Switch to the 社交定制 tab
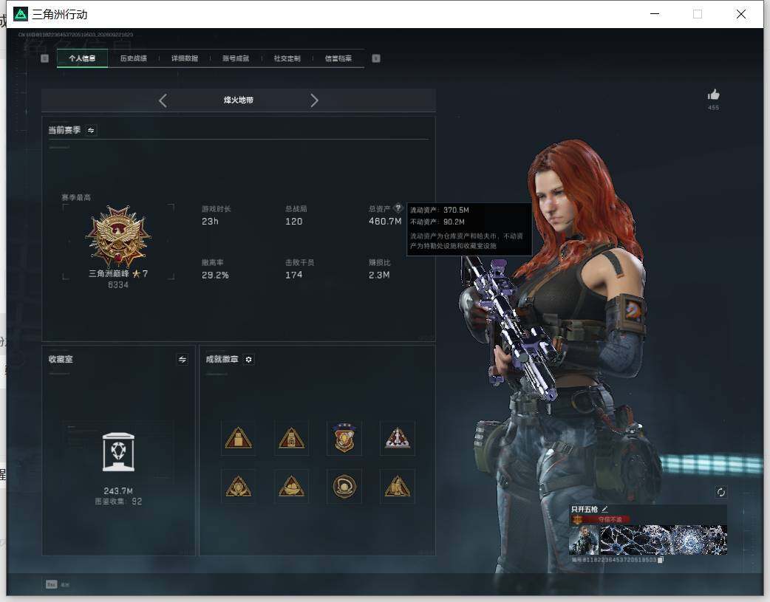This screenshot has width=770, height=602. pyautogui.click(x=287, y=58)
